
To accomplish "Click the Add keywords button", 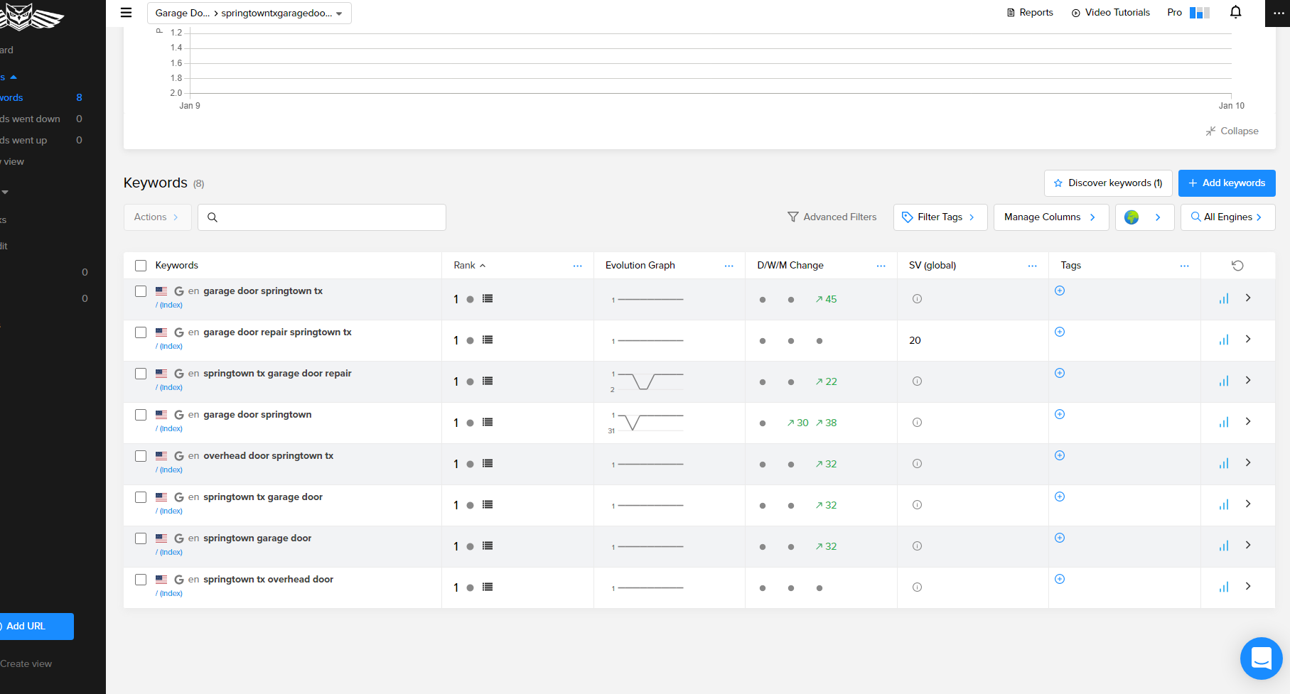I will [1227, 183].
